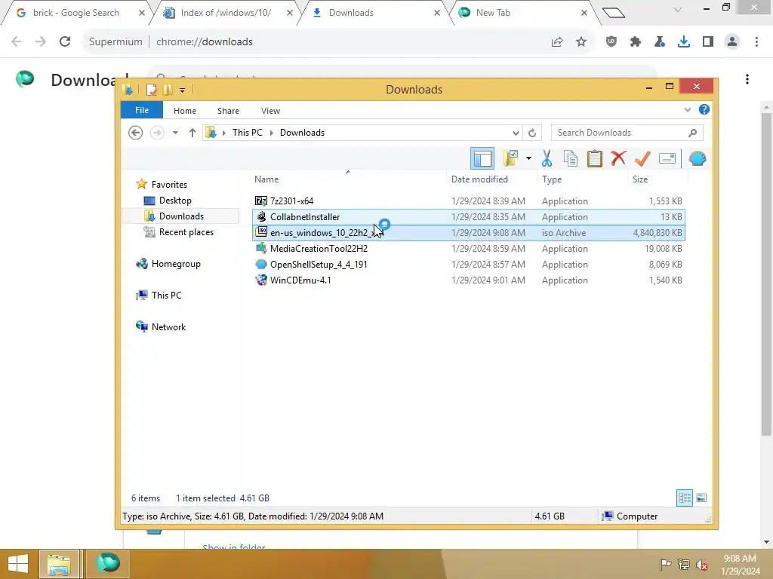This screenshot has width=773, height=579.
Task: Open Recent places in navigation pane
Action: pos(186,232)
